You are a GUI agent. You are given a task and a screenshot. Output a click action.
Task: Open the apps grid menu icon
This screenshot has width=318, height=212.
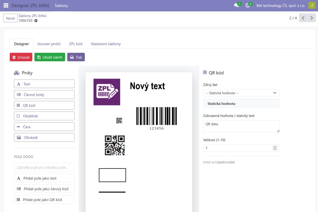[x=6, y=6]
